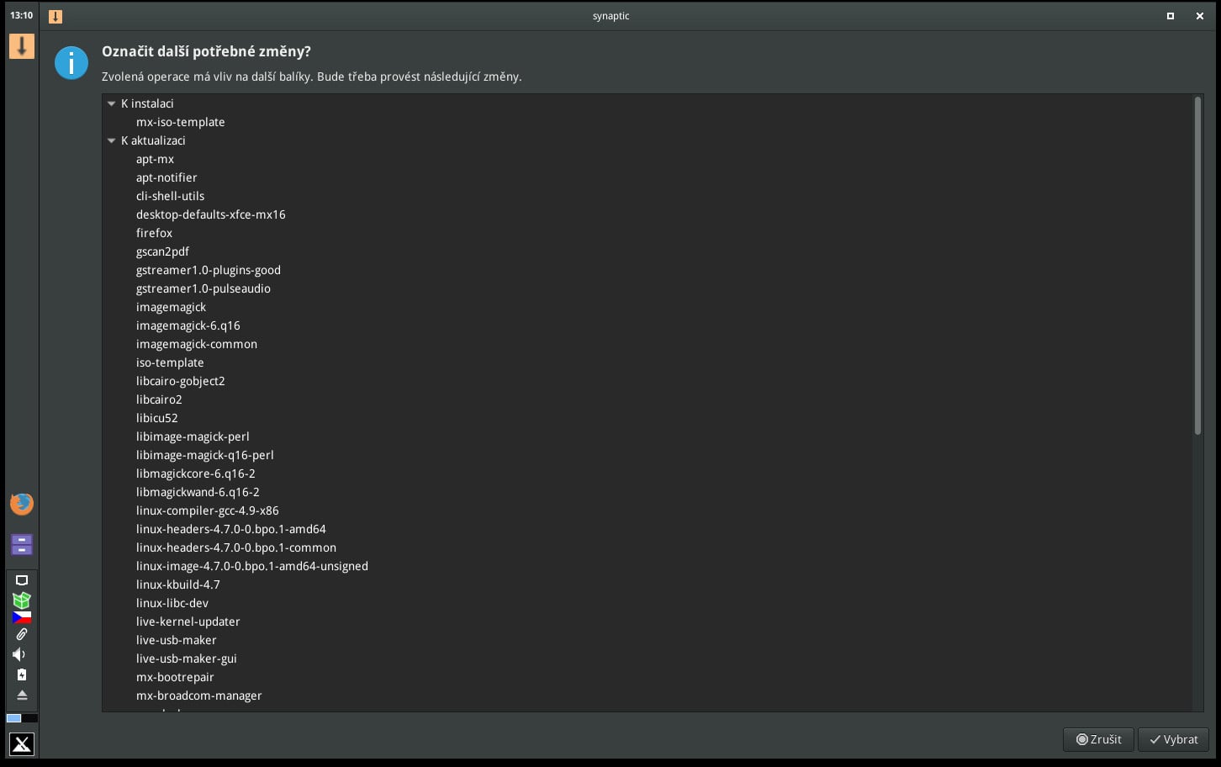Click libmagickwand-6.q16-2 entry
Screen dimensions: 1221x767
(x=647, y=492)
